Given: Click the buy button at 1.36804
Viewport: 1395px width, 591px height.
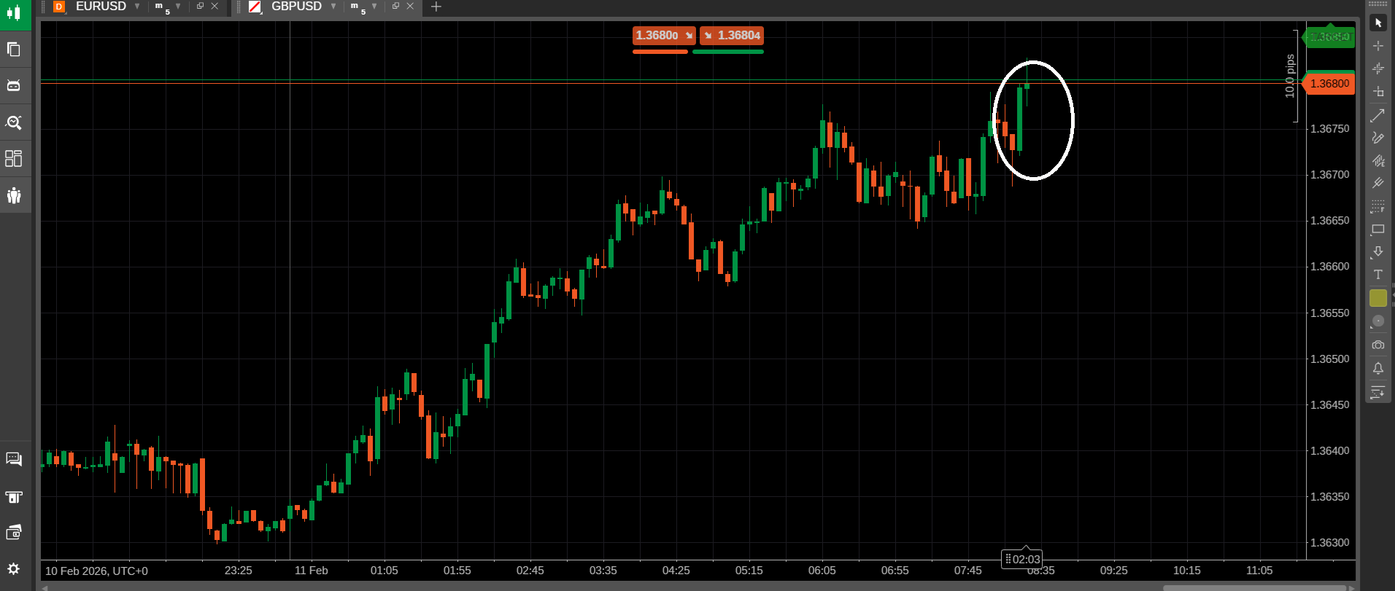Looking at the screenshot, I should [x=732, y=36].
